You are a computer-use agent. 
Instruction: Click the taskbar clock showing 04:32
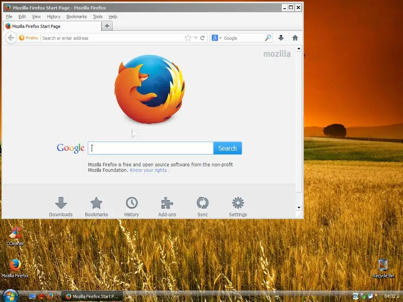392,296
